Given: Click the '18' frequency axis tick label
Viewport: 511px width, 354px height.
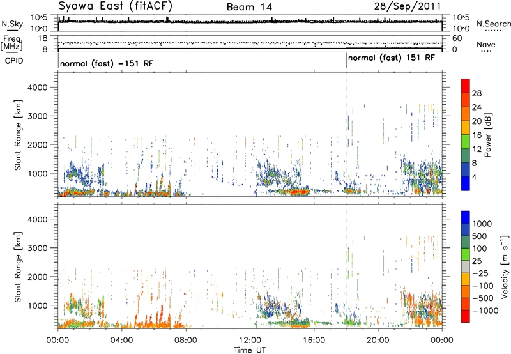Looking at the screenshot, I should click(x=43, y=38).
